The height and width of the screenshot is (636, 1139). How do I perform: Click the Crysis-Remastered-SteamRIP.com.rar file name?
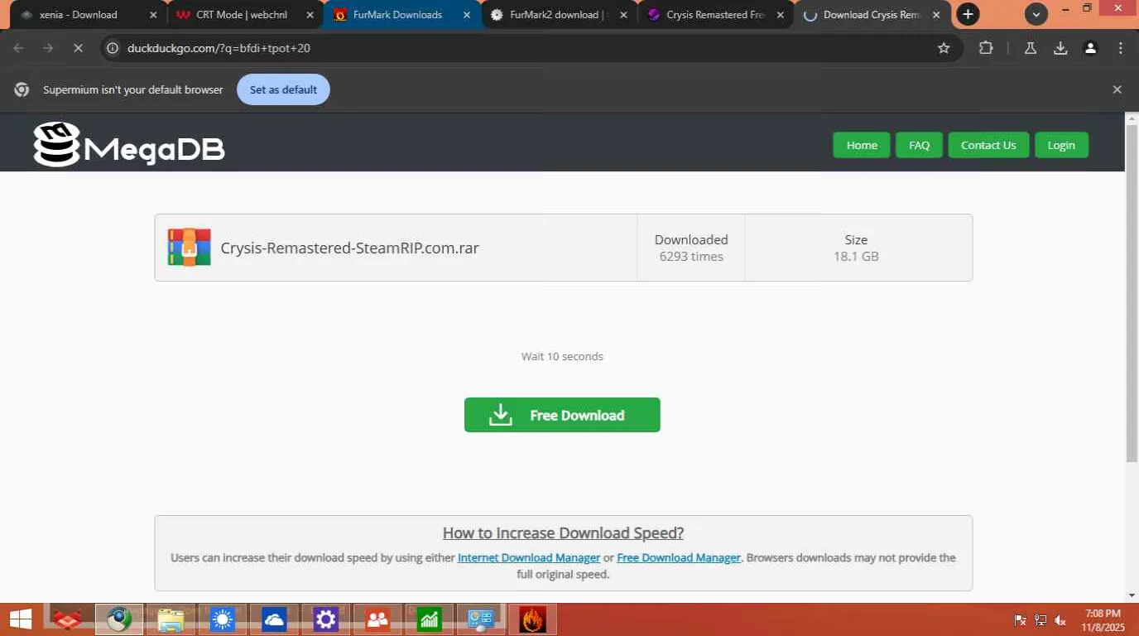point(349,248)
